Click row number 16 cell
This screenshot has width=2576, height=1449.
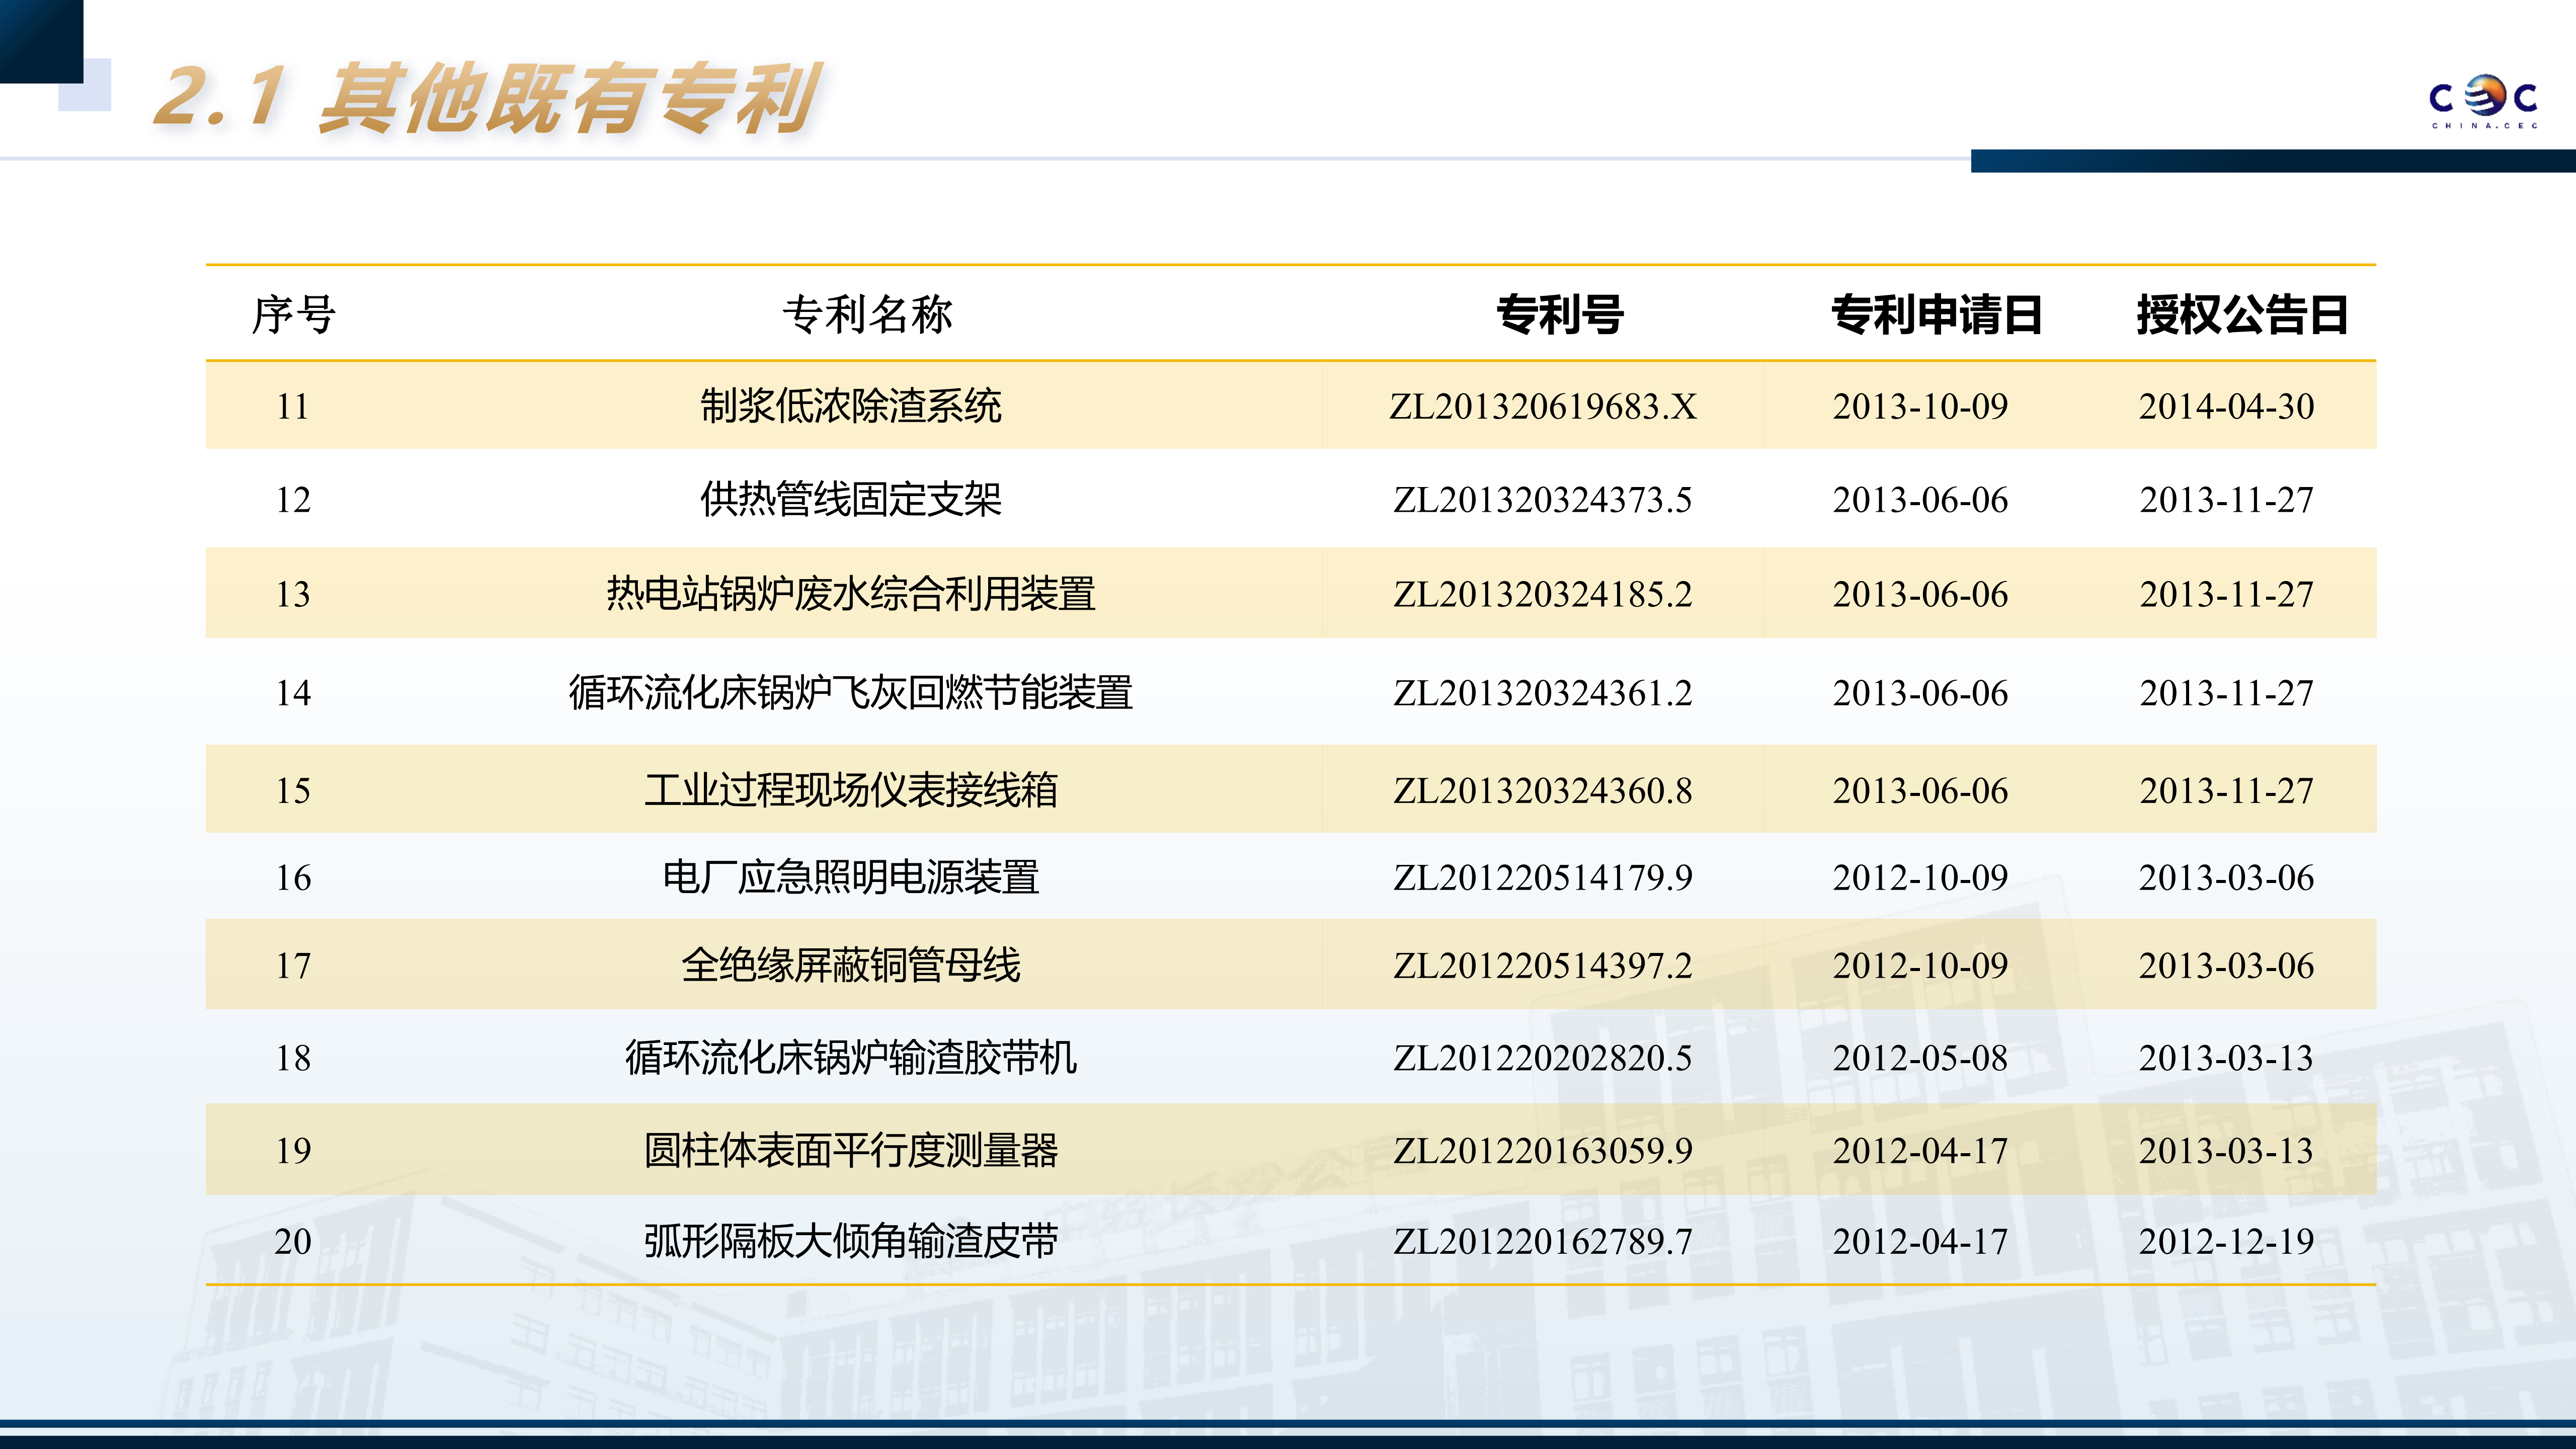tap(293, 878)
